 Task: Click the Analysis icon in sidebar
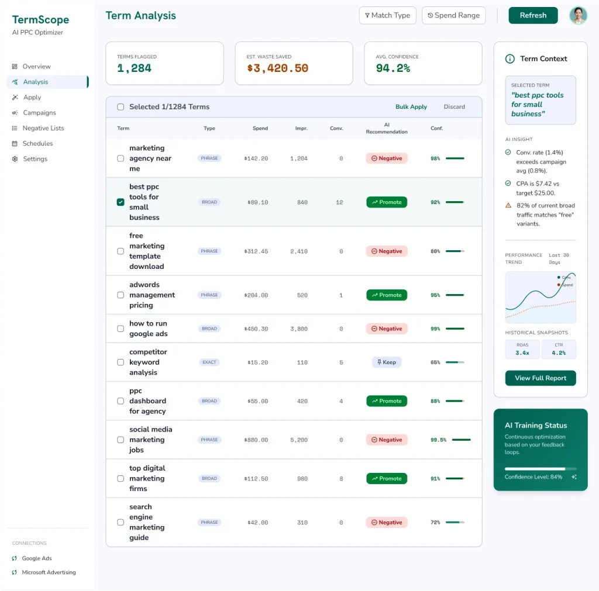tap(15, 82)
